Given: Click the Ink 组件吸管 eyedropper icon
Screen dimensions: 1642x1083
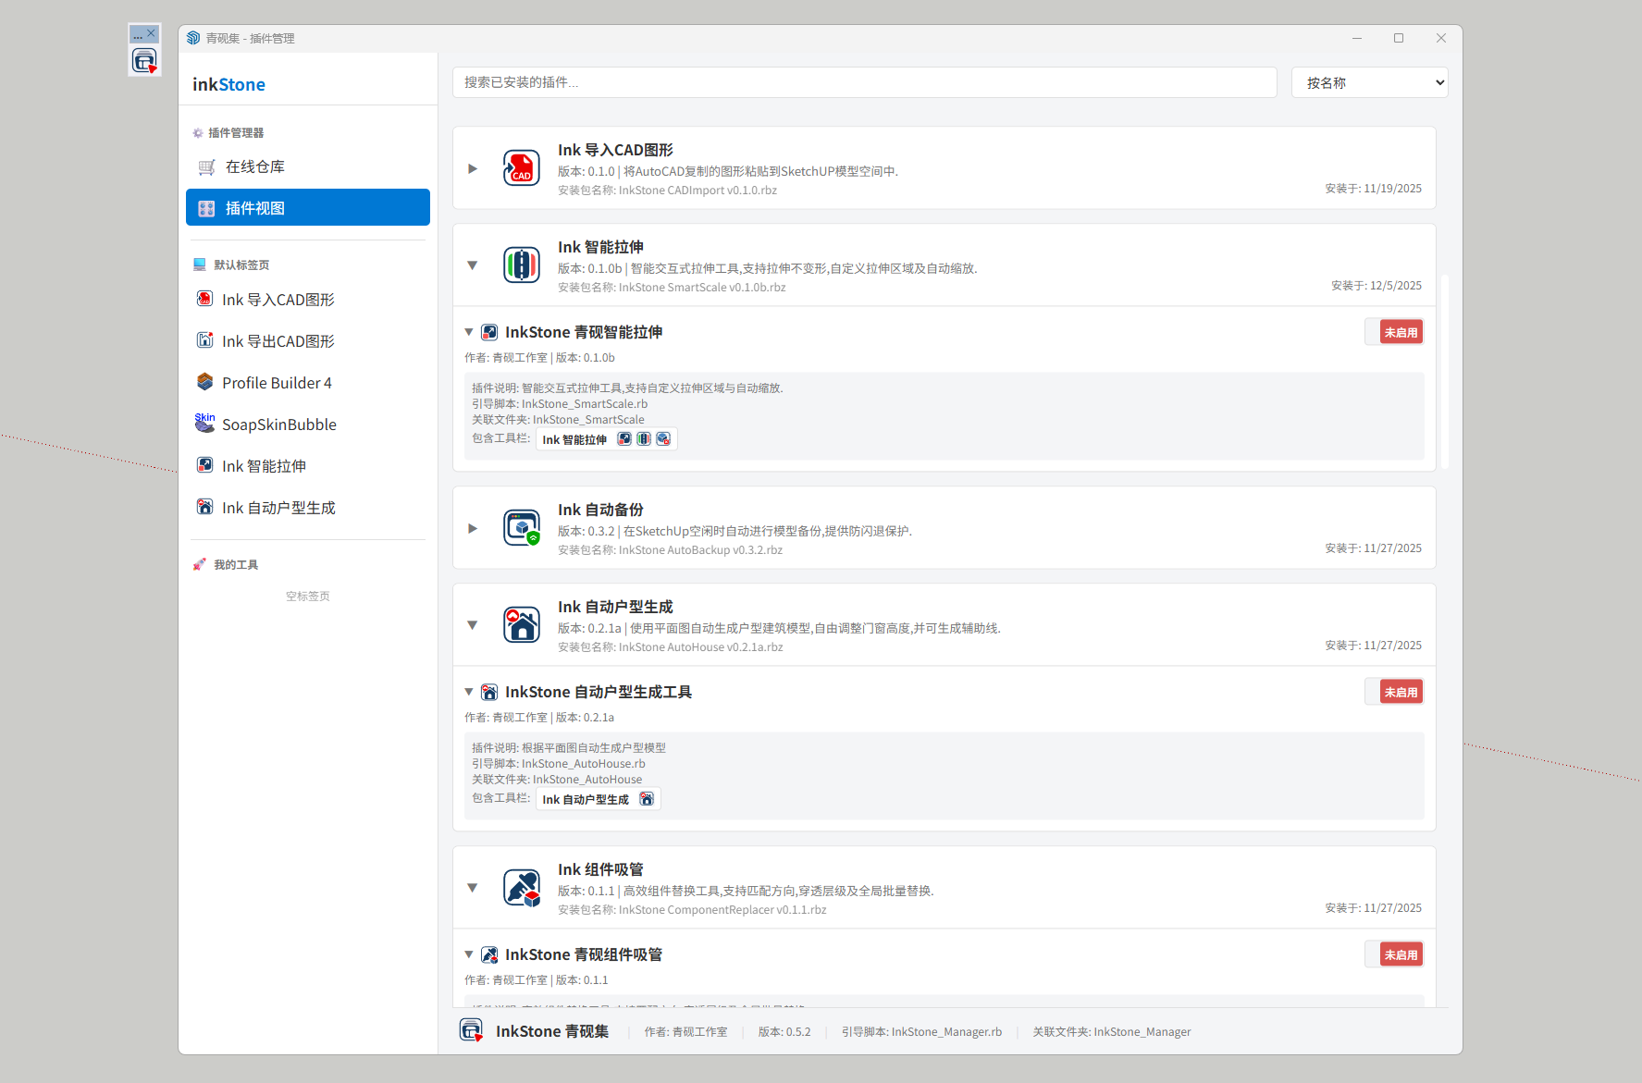Looking at the screenshot, I should 521,889.
